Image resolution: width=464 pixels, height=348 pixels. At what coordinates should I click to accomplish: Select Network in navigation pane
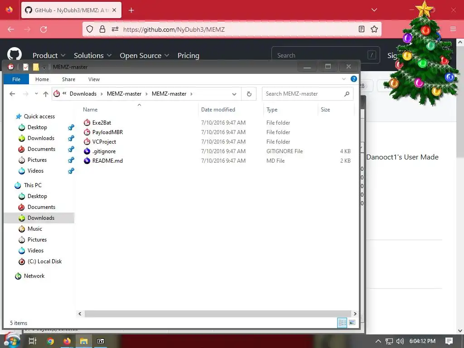coord(34,276)
